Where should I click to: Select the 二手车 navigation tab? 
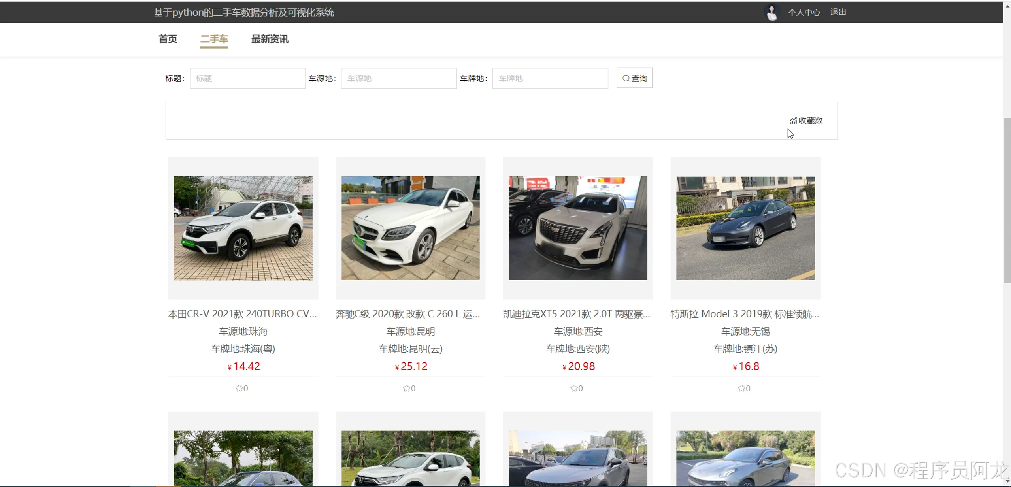tap(214, 39)
